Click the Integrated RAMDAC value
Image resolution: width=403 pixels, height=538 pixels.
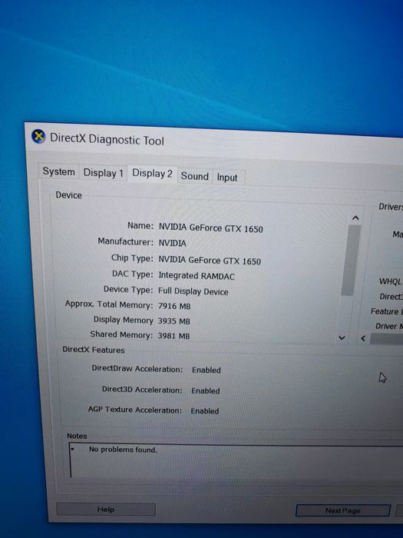[x=197, y=276]
